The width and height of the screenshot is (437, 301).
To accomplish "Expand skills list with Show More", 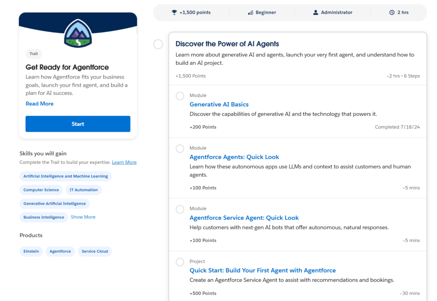I will (x=83, y=217).
